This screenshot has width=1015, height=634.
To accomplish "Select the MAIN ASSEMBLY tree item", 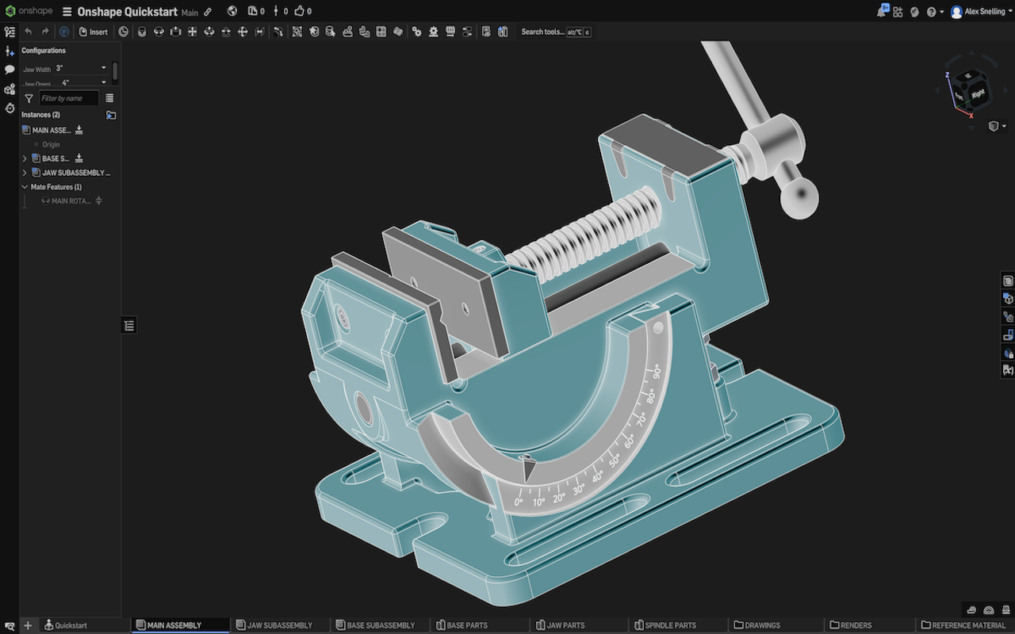I will [52, 130].
